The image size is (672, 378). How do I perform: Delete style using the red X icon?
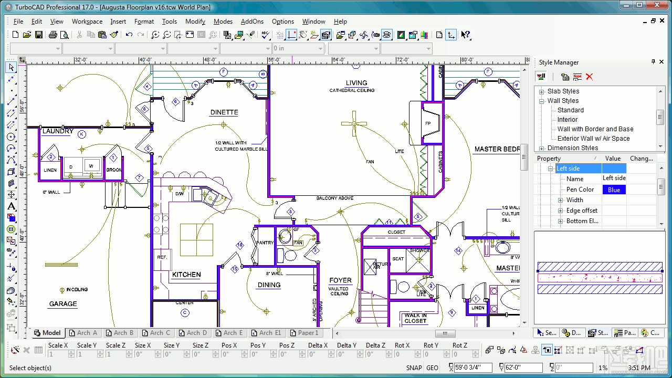[x=590, y=77]
